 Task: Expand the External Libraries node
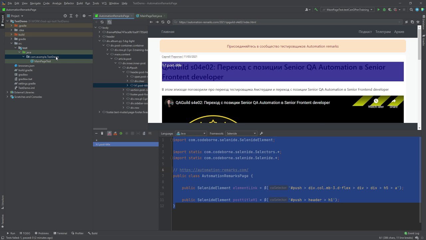[x=8, y=92]
